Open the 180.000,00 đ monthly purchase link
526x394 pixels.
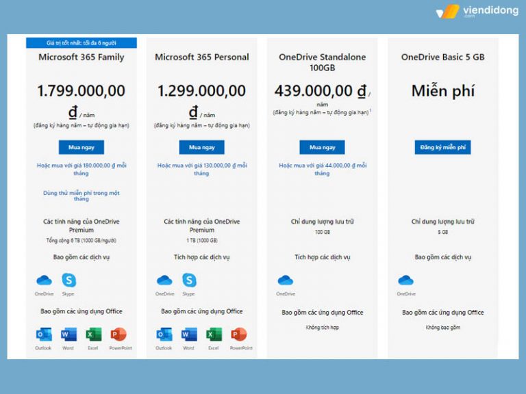pyautogui.click(x=82, y=169)
